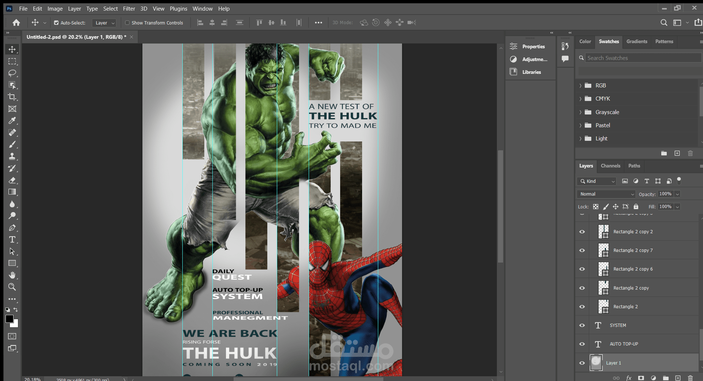
Task: Select the Eyedropper tool
Action: pos(12,121)
